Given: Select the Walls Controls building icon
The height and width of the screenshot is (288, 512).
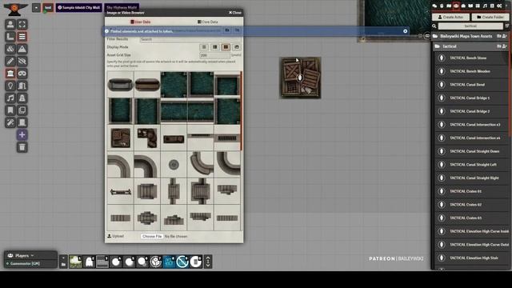Looking at the screenshot, I should click(10, 74).
